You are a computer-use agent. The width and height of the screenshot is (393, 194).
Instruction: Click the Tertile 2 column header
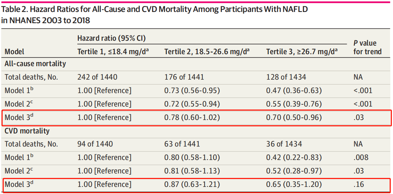(207, 52)
